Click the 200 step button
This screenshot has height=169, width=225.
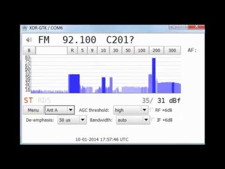(157, 51)
